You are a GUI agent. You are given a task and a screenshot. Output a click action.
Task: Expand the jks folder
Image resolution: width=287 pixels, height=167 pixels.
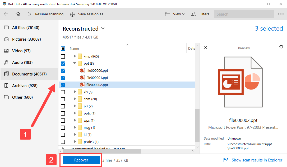tap(75, 106)
